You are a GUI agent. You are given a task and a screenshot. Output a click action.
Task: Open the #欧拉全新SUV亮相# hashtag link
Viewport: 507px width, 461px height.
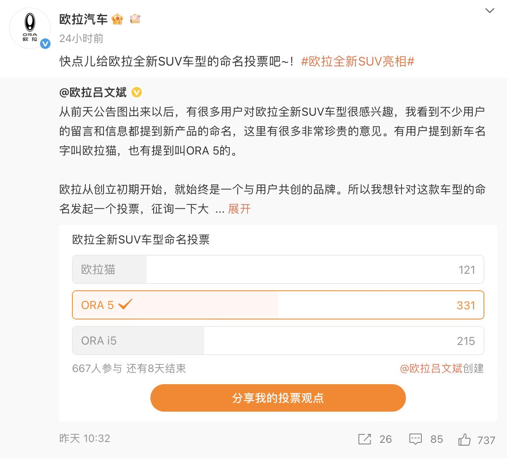point(357,61)
